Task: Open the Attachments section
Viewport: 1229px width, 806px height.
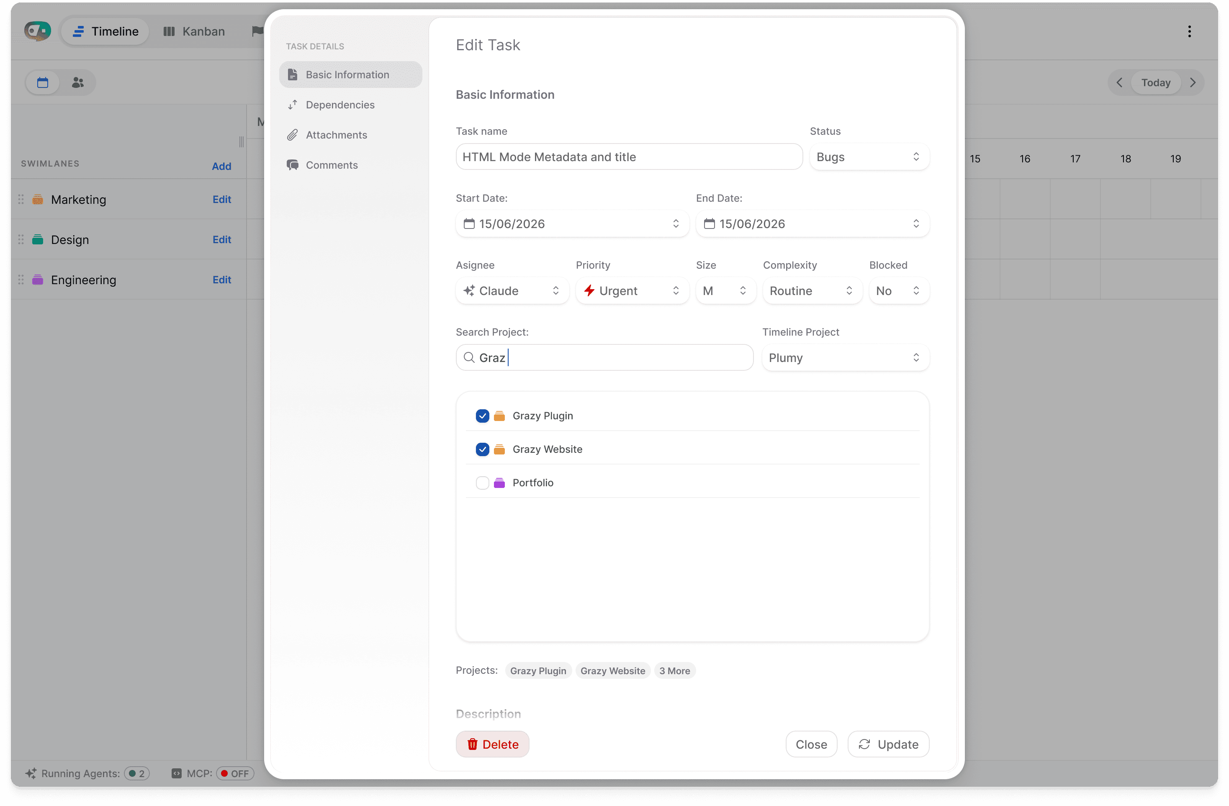Action: tap(351, 135)
